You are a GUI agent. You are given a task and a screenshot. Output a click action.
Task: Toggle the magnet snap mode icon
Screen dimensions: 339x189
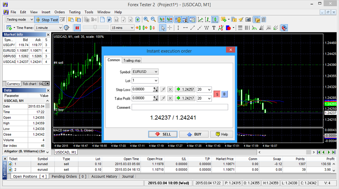tap(284, 28)
